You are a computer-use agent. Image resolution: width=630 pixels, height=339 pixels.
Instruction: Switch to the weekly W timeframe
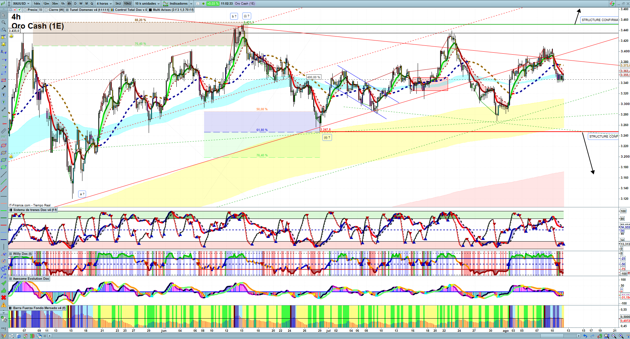point(81,4)
